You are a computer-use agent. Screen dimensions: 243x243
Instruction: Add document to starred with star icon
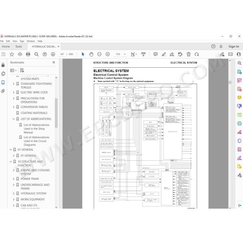[x=11, y=54]
